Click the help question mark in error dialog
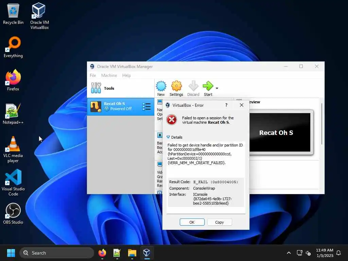348x261 pixels. (x=226, y=105)
